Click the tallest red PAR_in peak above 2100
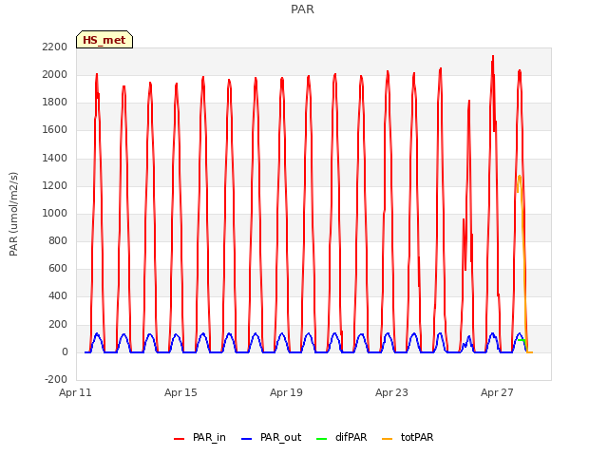Screen dimensions: 608x456 pyautogui.click(x=493, y=57)
